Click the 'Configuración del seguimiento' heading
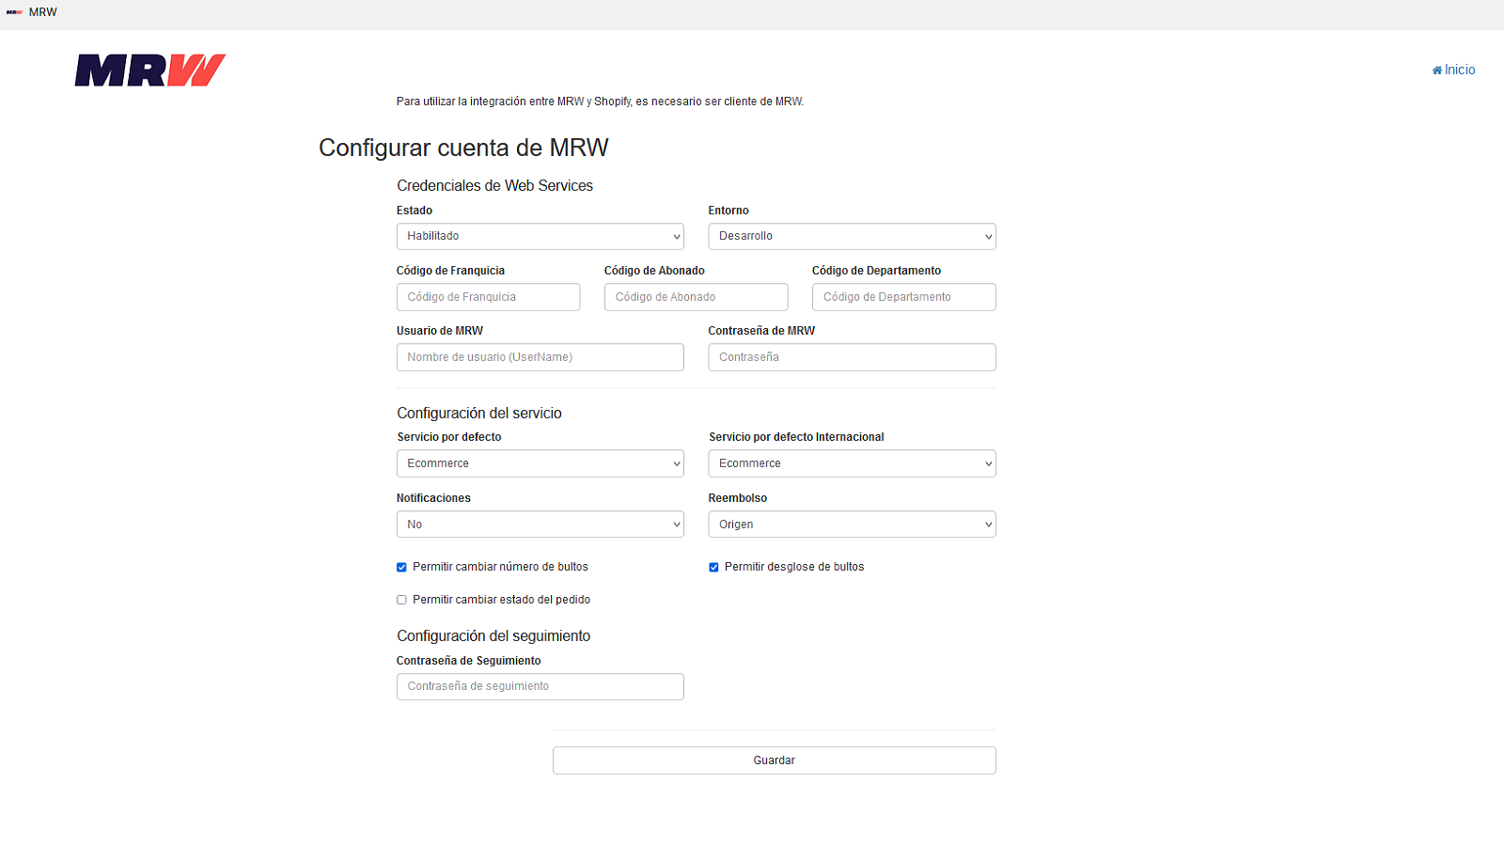Screen dimensions: 1504x846 pos(493,636)
